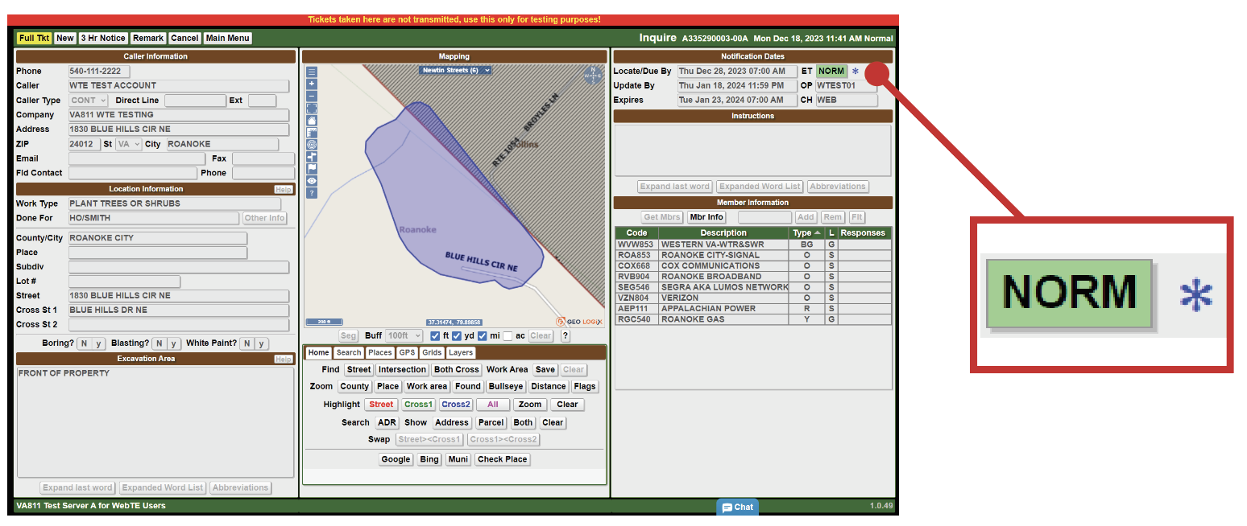This screenshot has height=526, width=1247.
Task: Click the signpost icon in map toolbar
Action: [x=312, y=157]
